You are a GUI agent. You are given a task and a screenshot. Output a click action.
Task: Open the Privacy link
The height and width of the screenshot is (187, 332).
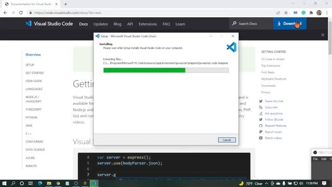click(x=266, y=92)
